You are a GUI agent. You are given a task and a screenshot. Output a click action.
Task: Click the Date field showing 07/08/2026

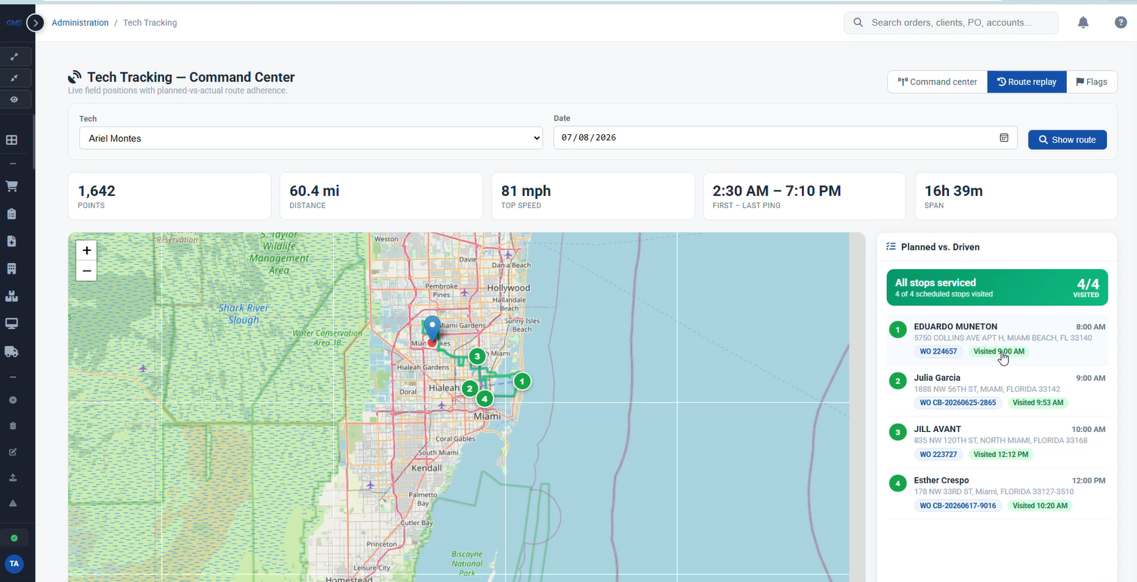click(785, 138)
